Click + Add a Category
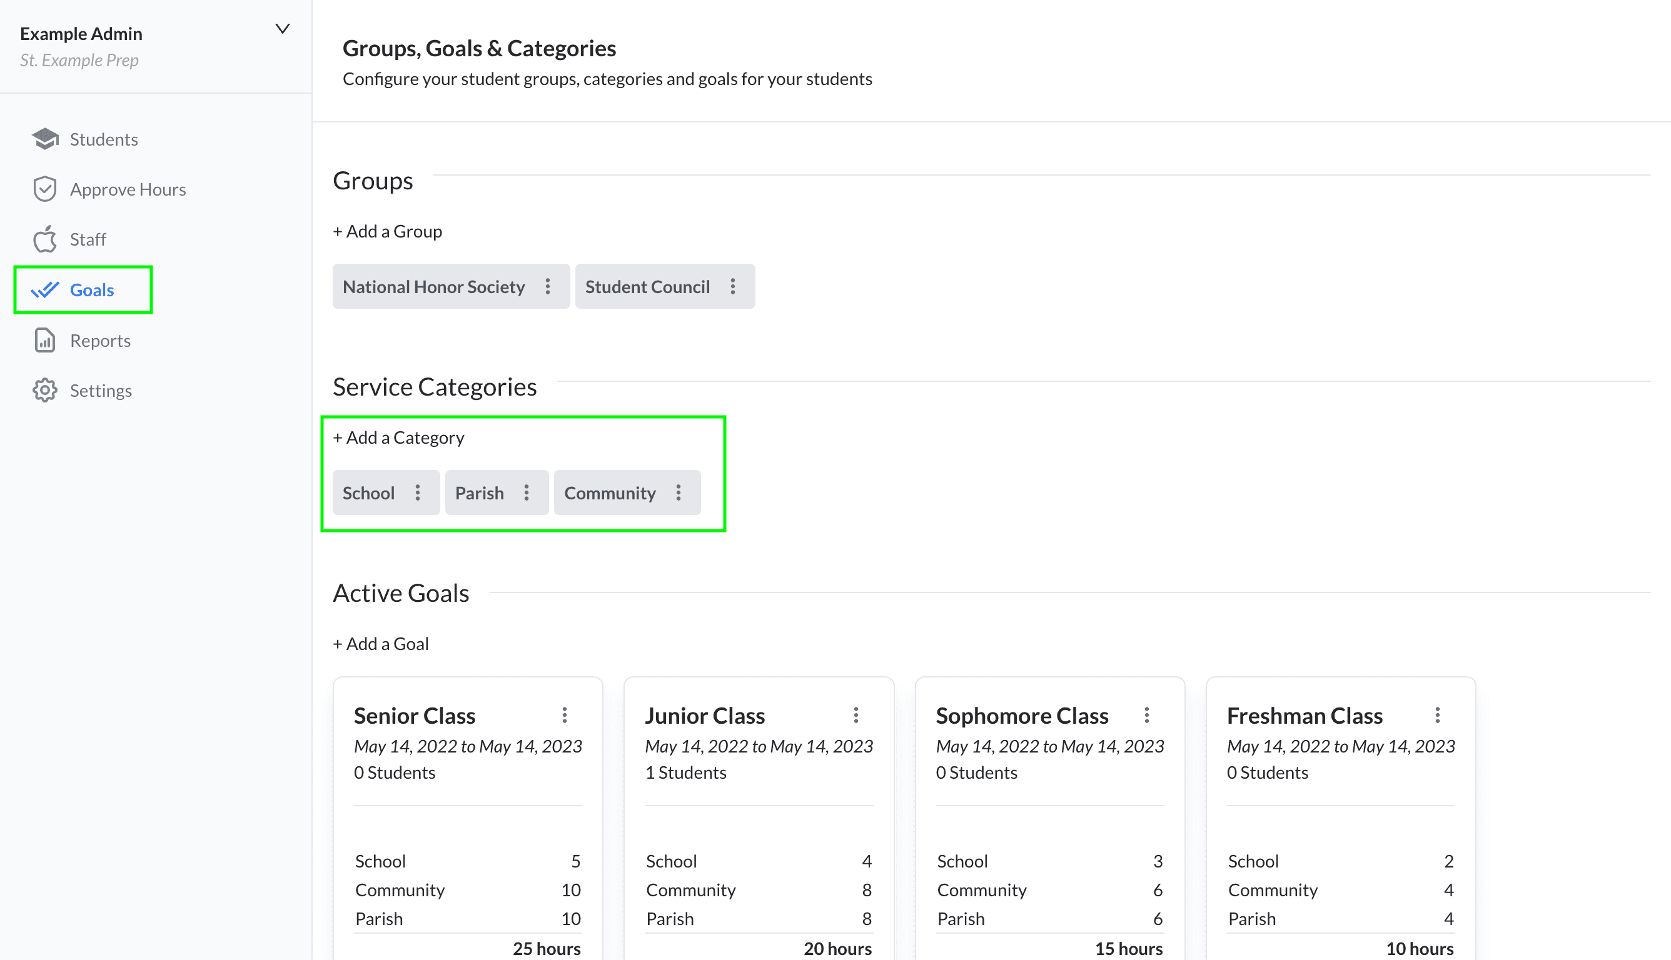Image resolution: width=1671 pixels, height=960 pixels. click(398, 437)
